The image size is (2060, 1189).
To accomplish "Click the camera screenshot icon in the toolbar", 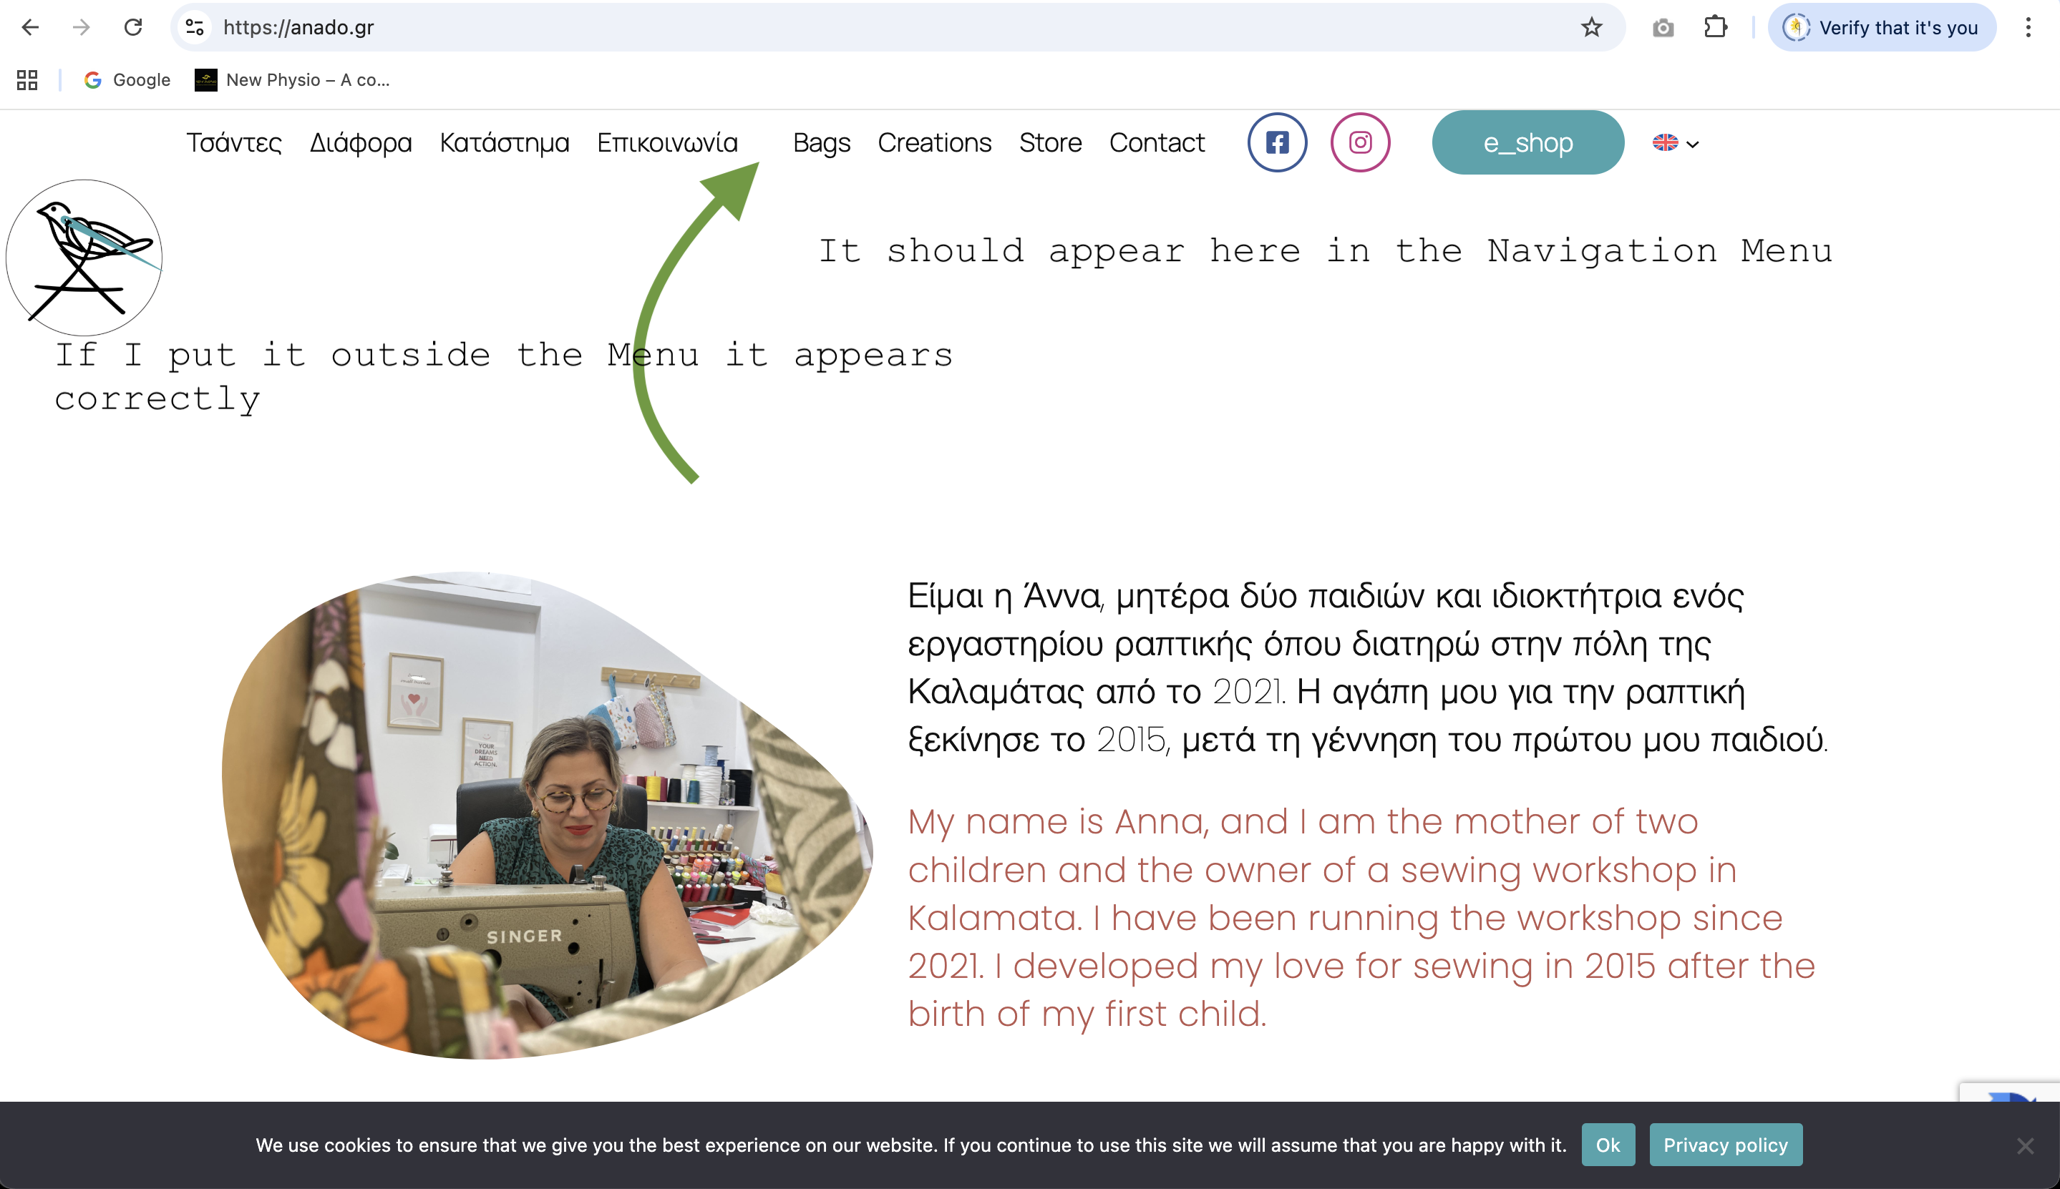I will click(1663, 29).
